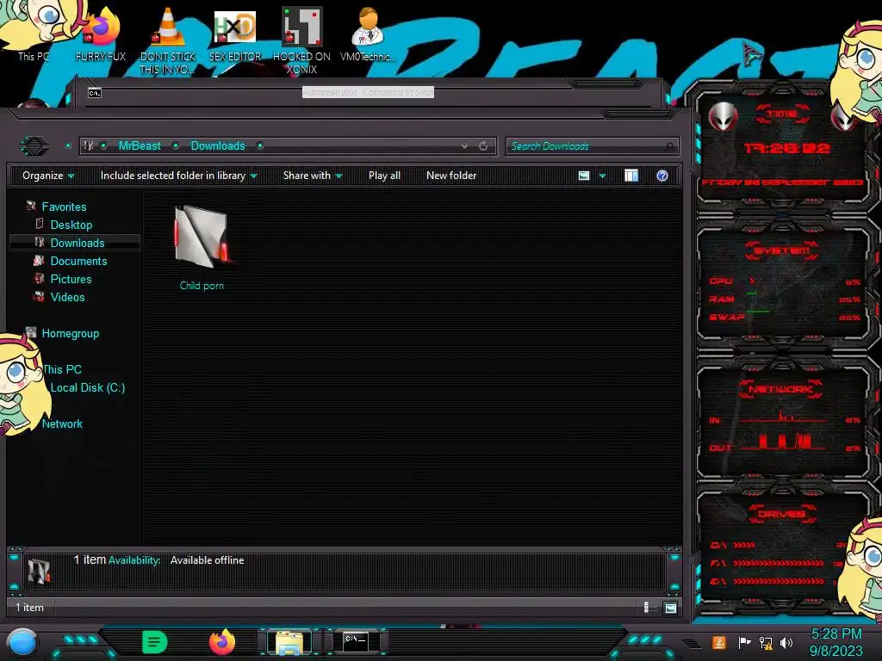
Task: Open Include selected folder in library dropdown
Action: point(178,176)
